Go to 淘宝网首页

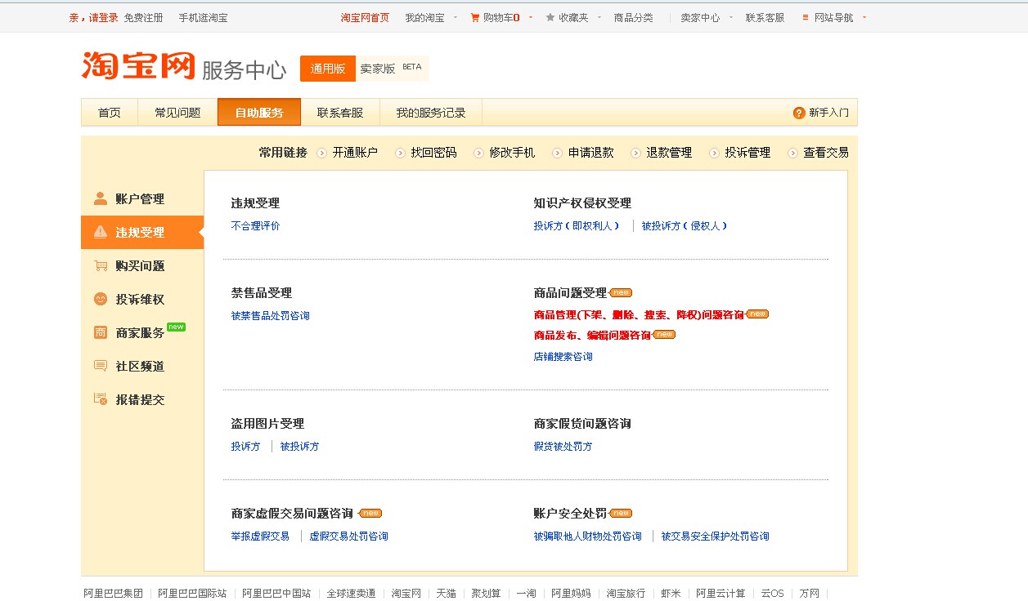click(x=366, y=17)
